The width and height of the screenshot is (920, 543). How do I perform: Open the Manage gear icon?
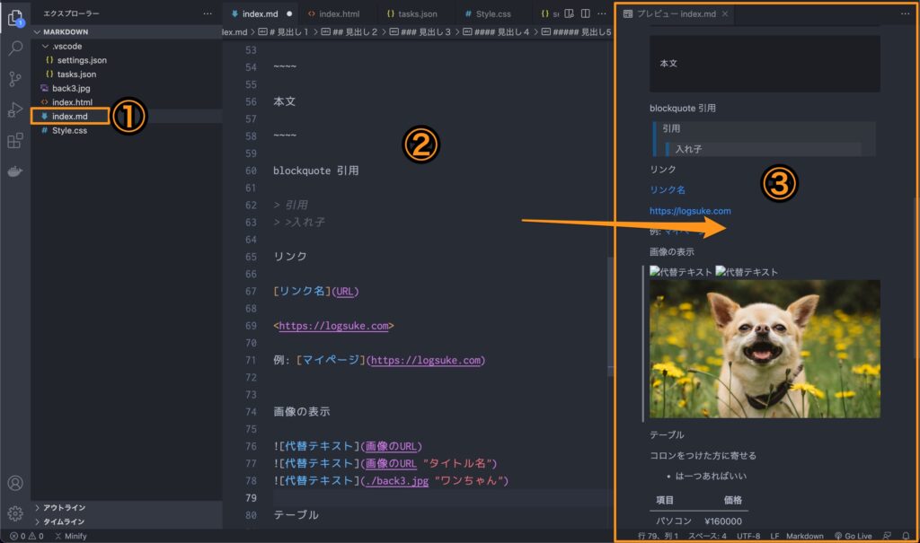[x=14, y=514]
